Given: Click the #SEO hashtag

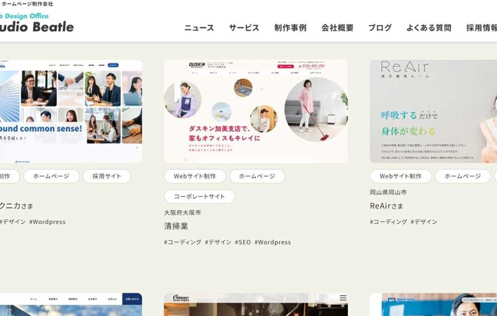Looking at the screenshot, I should (243, 242).
